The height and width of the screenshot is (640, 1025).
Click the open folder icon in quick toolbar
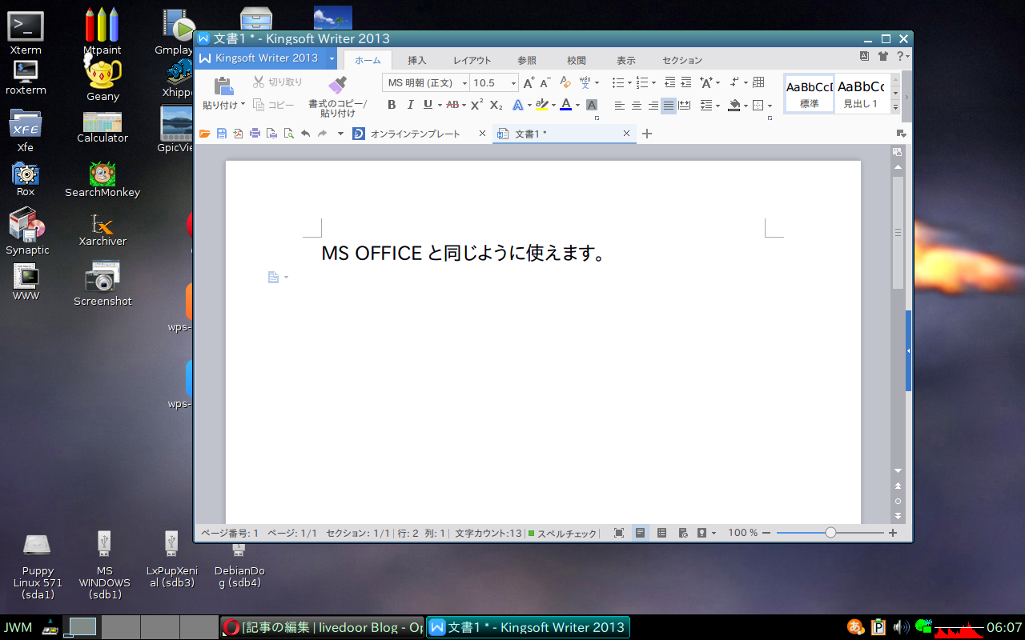coord(205,134)
